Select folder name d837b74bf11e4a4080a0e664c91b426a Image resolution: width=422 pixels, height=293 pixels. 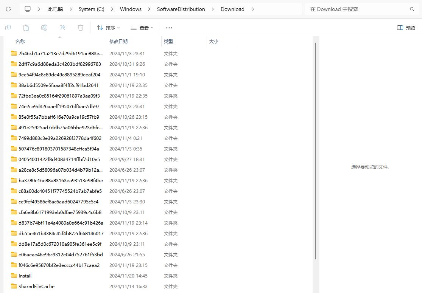(x=61, y=223)
